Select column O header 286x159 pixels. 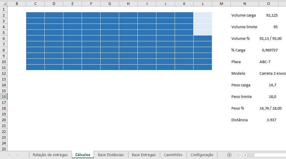coord(269,4)
